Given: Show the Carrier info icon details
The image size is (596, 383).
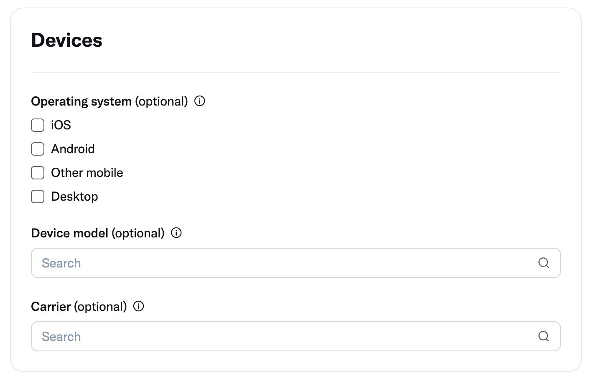Looking at the screenshot, I should 138,306.
